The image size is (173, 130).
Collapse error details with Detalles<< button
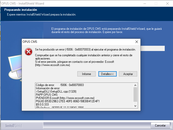click(x=107, y=74)
